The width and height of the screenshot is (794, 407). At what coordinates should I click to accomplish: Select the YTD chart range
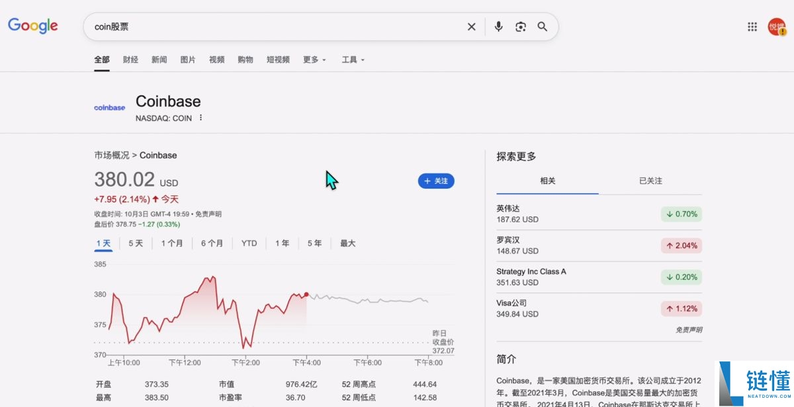[248, 243]
